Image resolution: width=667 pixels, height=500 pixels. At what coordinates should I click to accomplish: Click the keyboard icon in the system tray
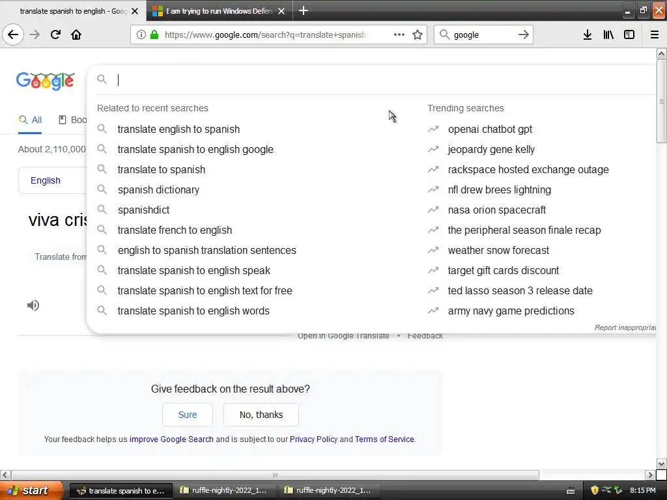click(x=571, y=491)
